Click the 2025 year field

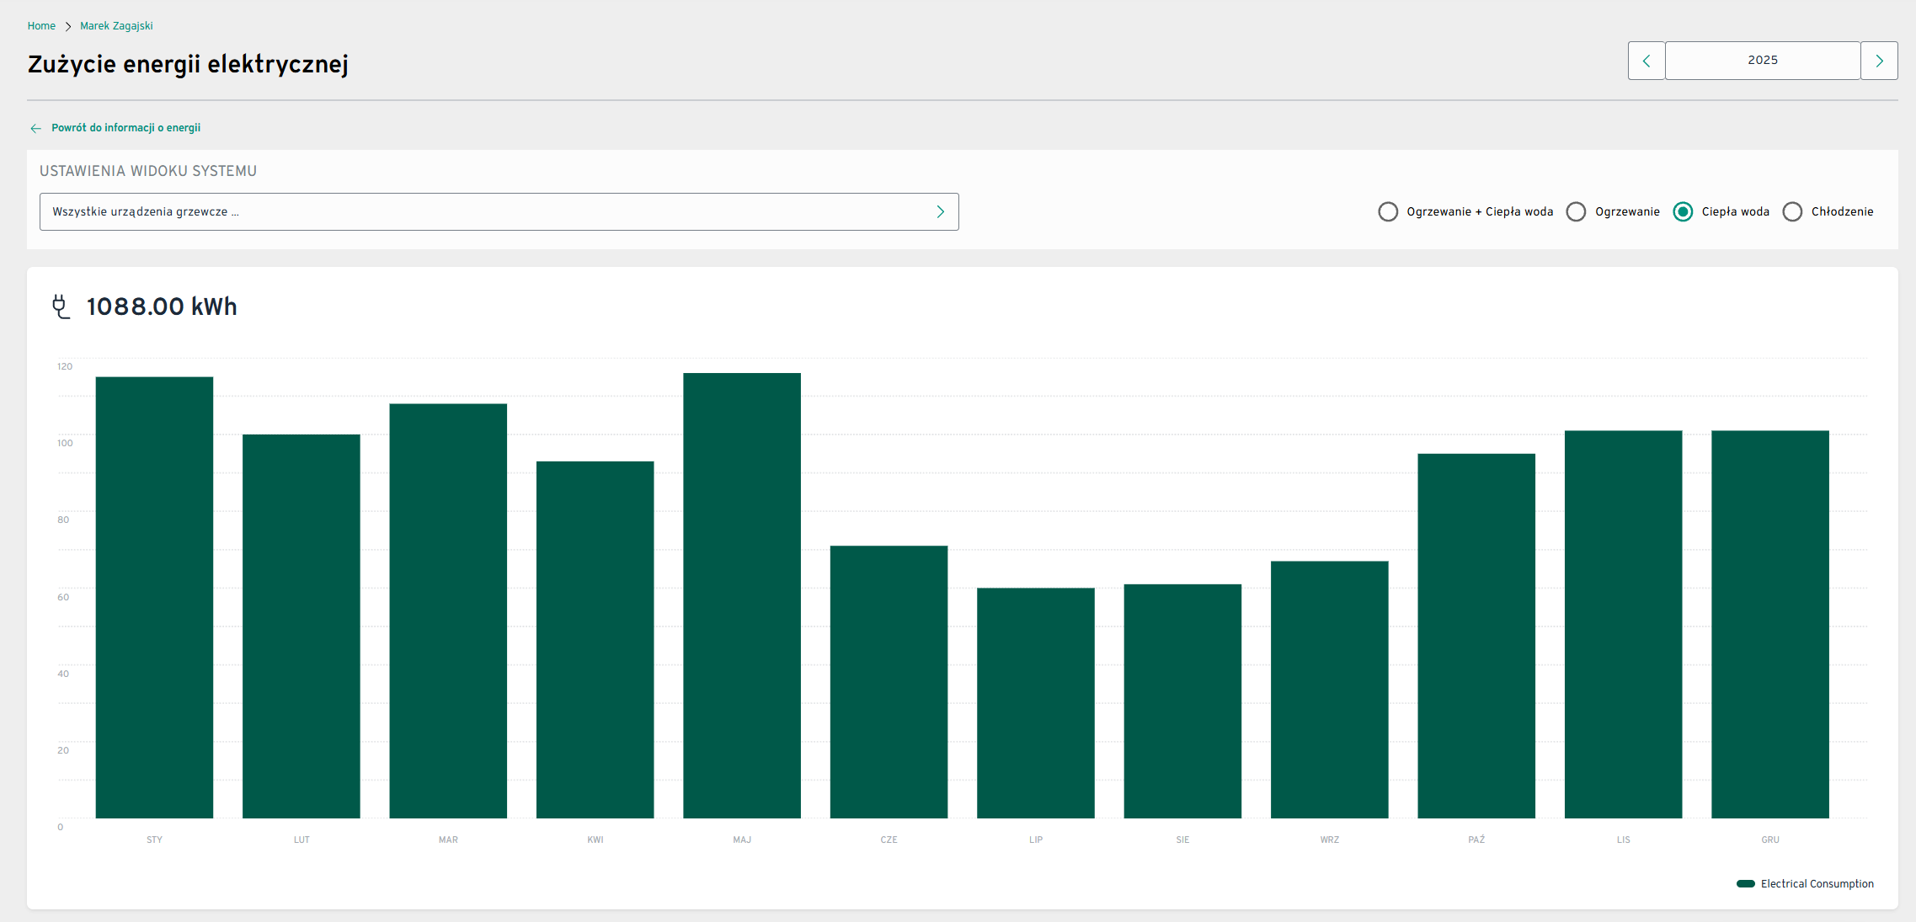(x=1762, y=61)
